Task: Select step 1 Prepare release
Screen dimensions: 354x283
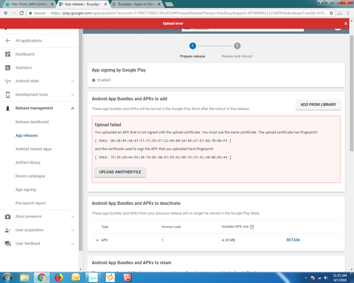Action: pos(192,46)
